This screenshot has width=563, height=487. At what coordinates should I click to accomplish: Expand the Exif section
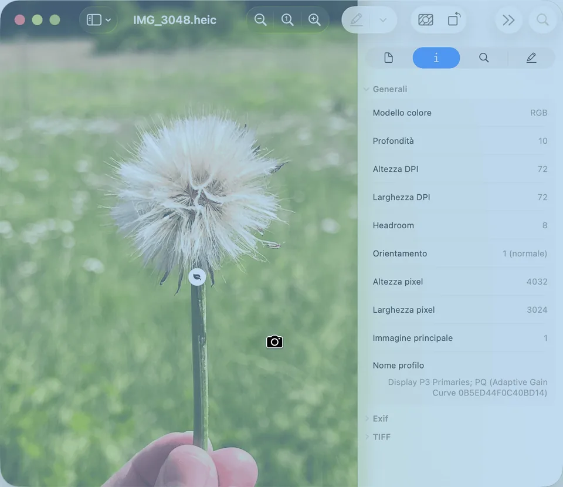(x=367, y=418)
